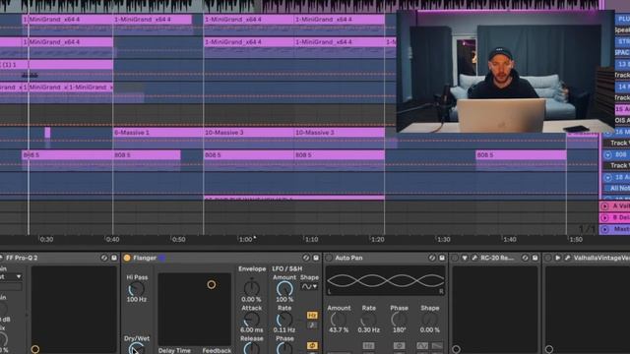The image size is (630, 354).
Task: Click the Auto Pan '43.7 %' Amount value
Action: click(x=339, y=330)
